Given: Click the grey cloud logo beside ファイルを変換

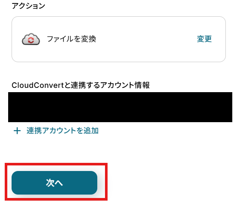Looking at the screenshot, I should tap(31, 39).
